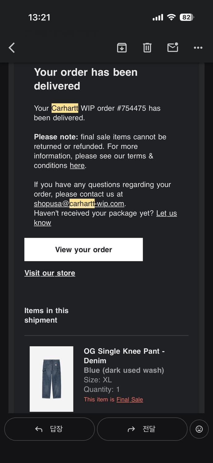Tap the denim pant product thumbnail
Image resolution: width=213 pixels, height=463 pixels.
(x=51, y=379)
